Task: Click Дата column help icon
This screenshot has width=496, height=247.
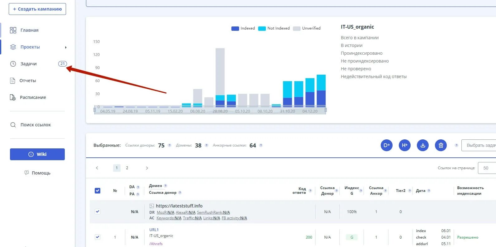Action: tap(429, 191)
